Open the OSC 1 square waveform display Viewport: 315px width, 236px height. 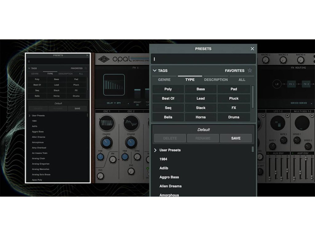coord(106,123)
